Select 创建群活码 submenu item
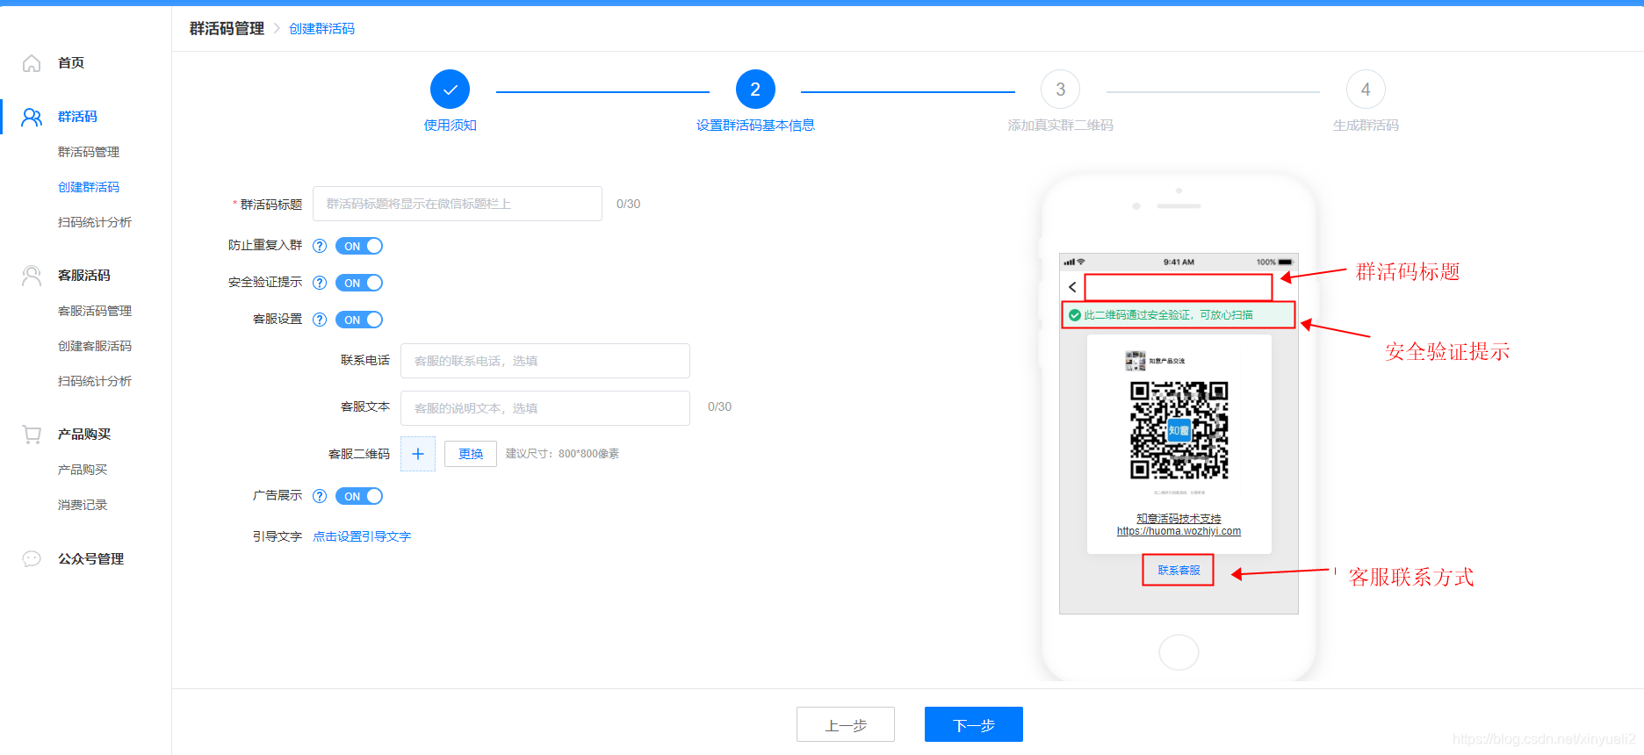 pos(89,187)
